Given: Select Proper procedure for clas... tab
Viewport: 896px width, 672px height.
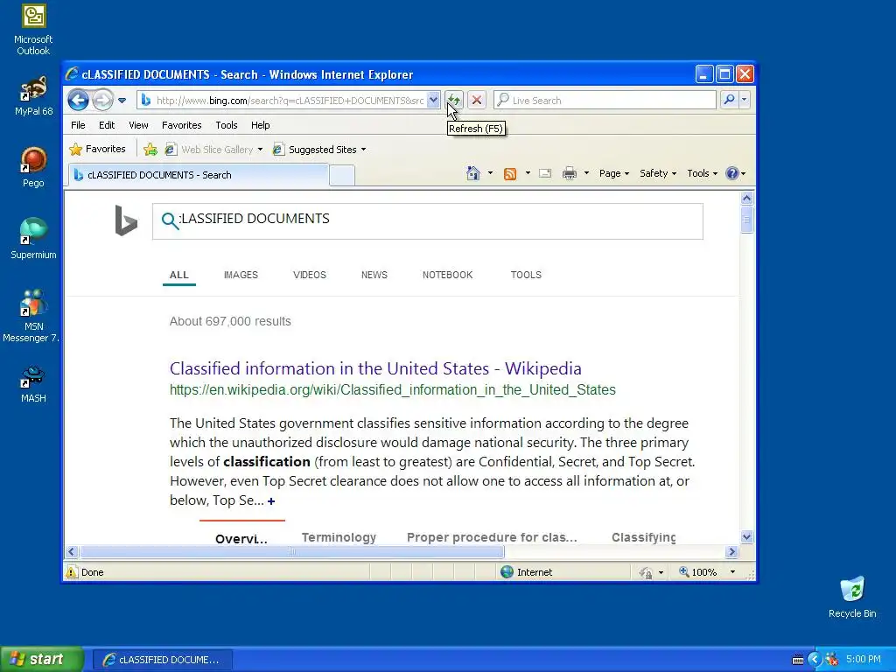Looking at the screenshot, I should pyautogui.click(x=492, y=537).
